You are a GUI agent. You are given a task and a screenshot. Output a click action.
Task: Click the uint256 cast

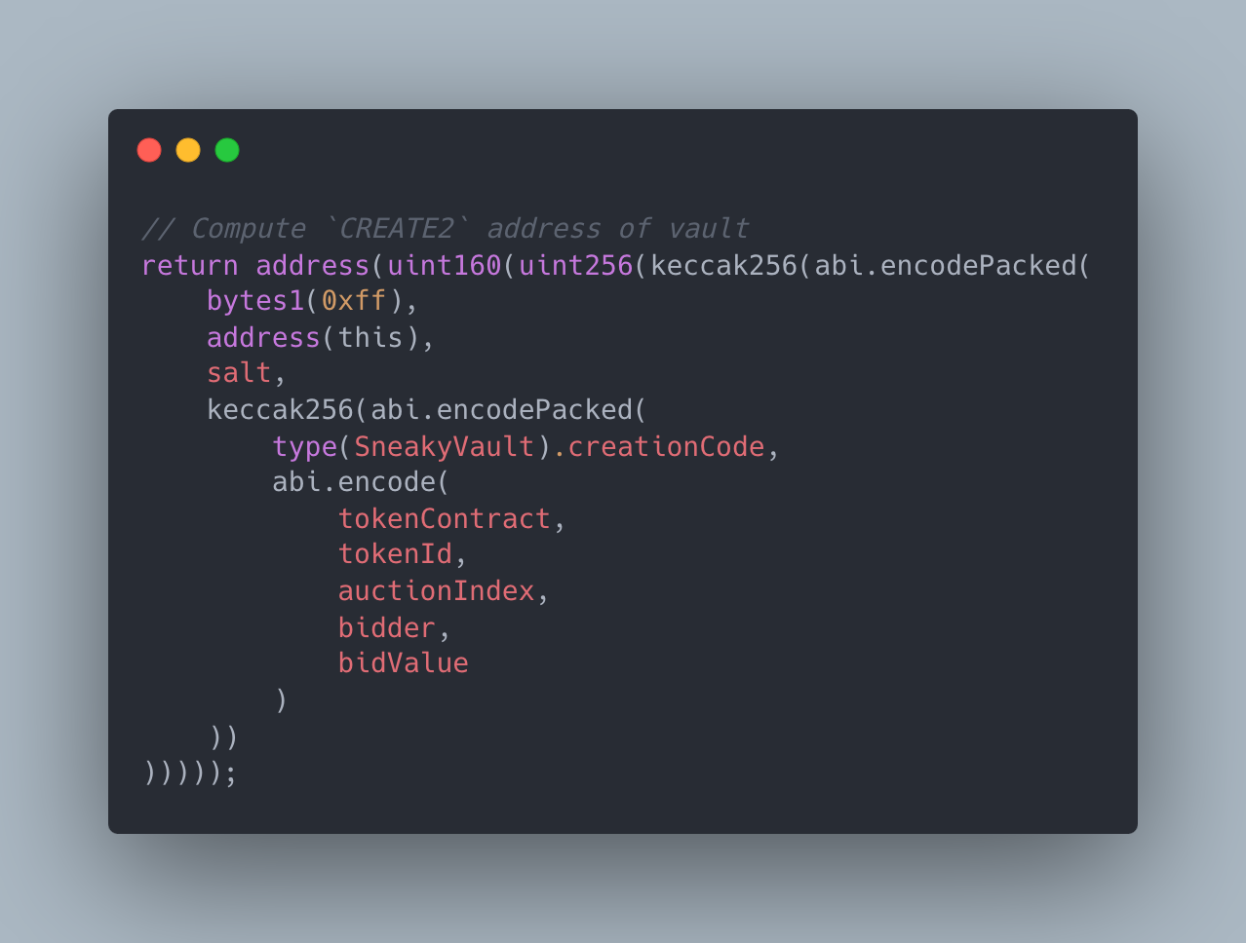point(576,265)
